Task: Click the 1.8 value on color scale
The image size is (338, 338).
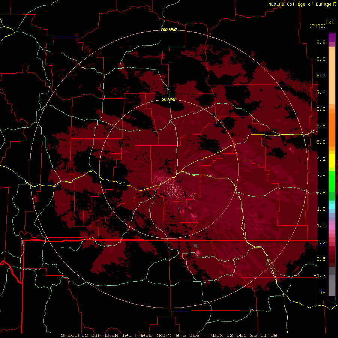Action: [321, 209]
